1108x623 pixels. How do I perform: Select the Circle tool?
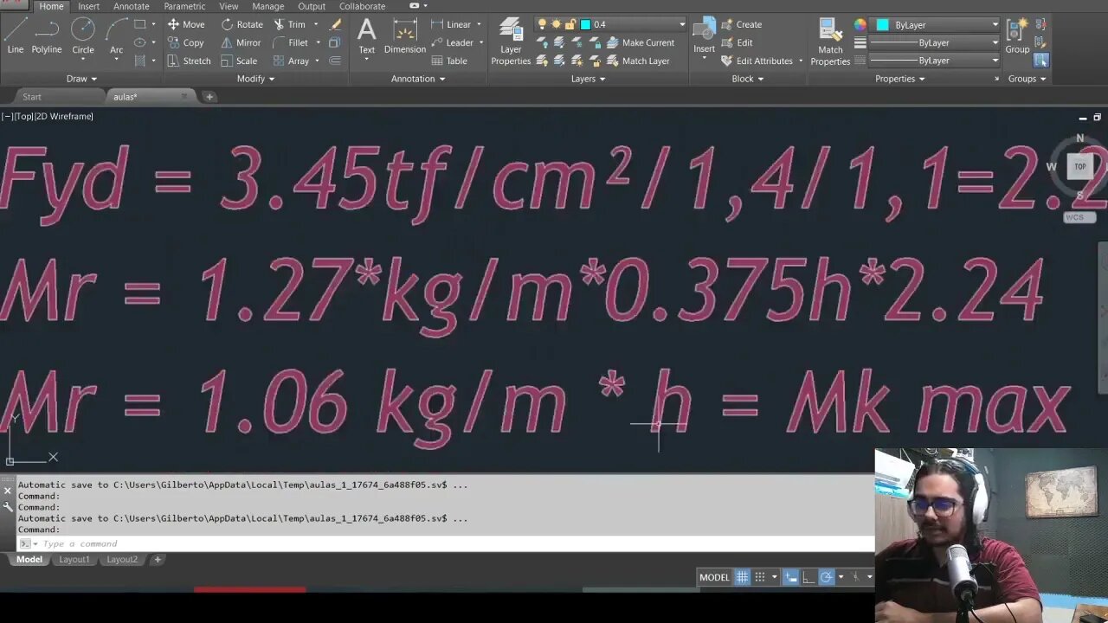click(x=83, y=37)
